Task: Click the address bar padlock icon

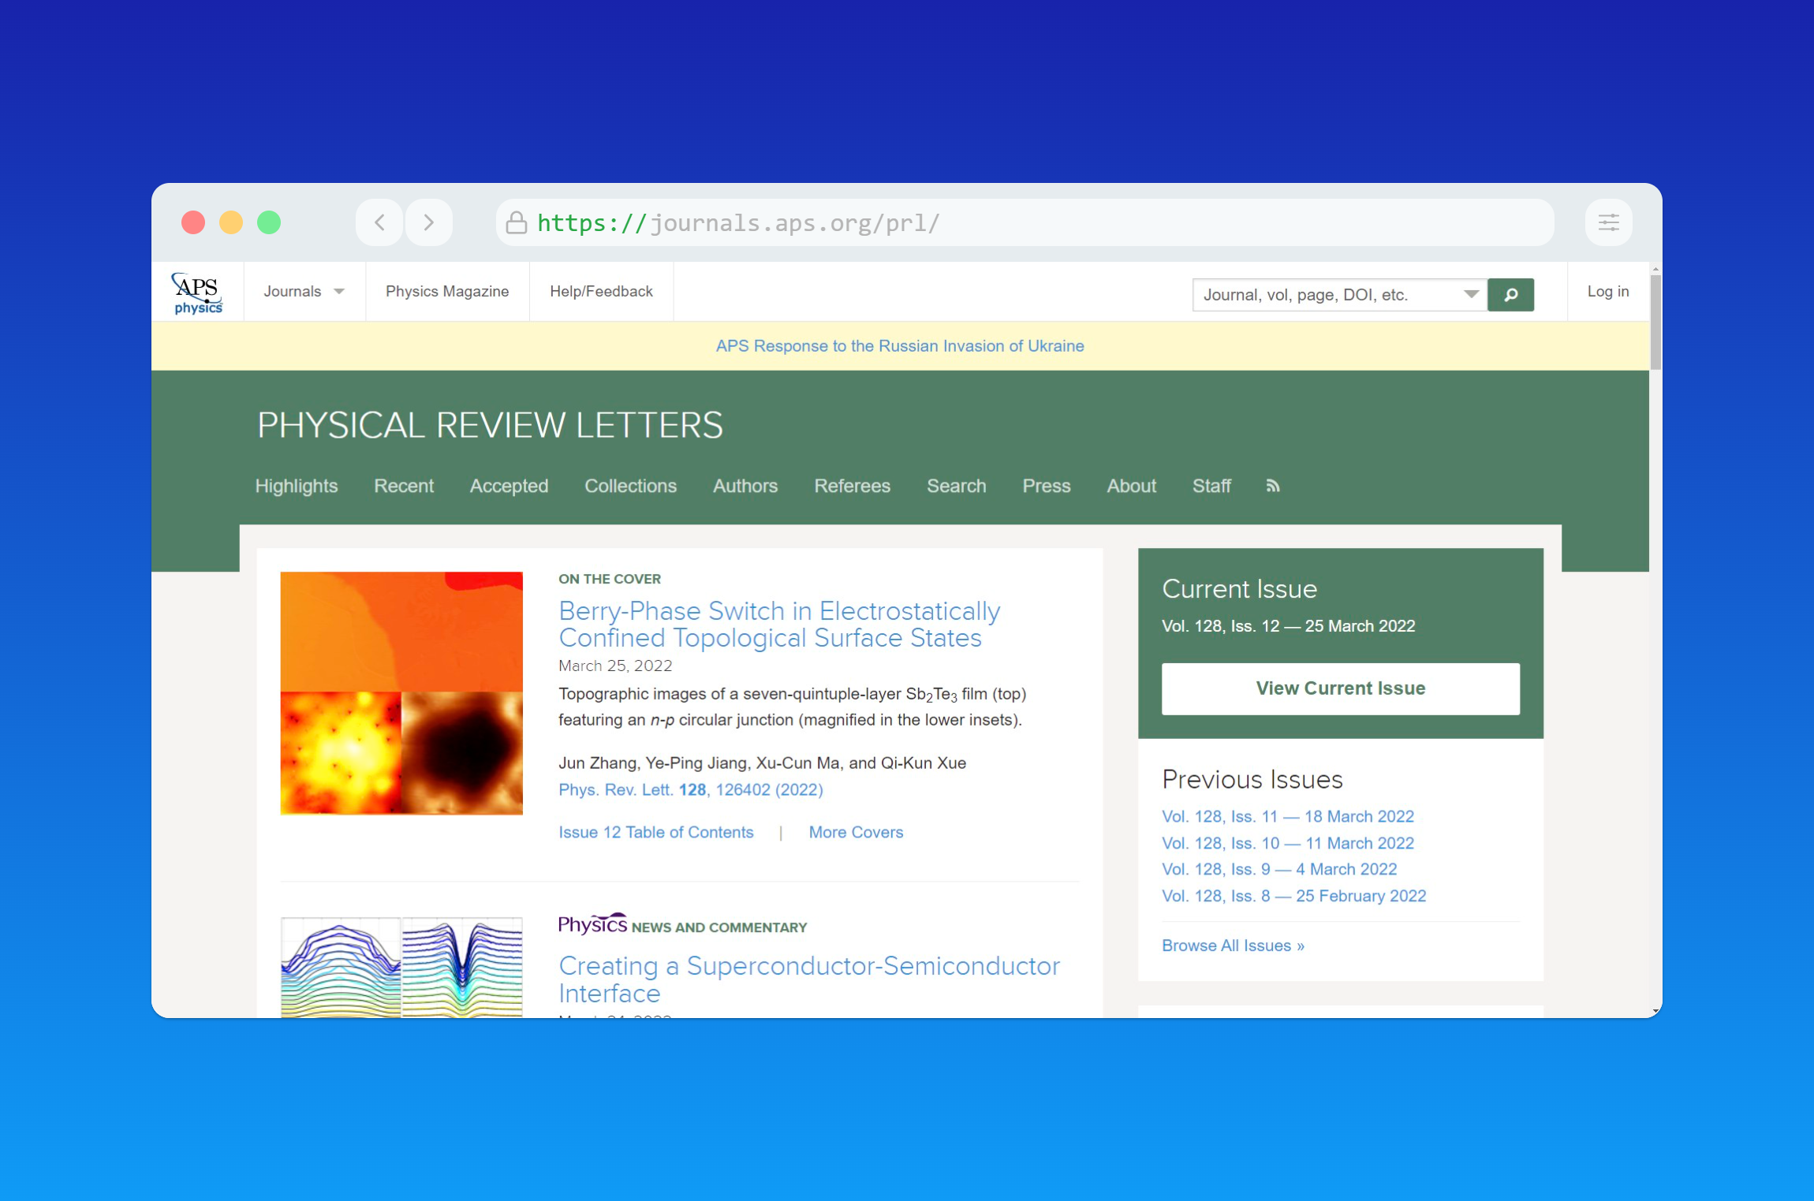Action: (x=517, y=223)
